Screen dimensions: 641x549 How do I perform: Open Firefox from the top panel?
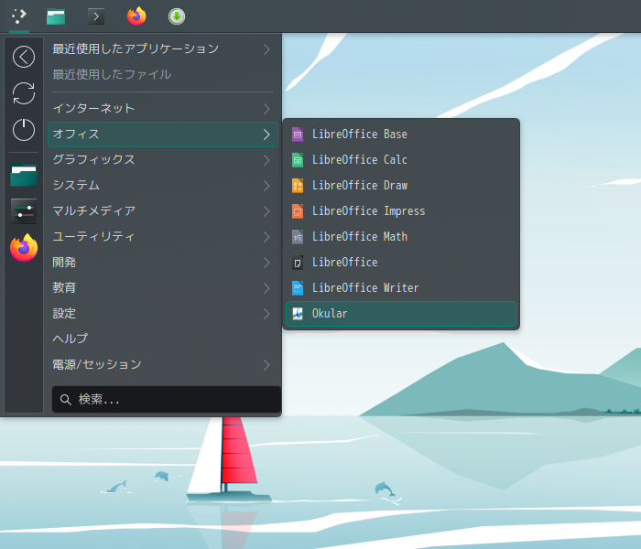(136, 16)
